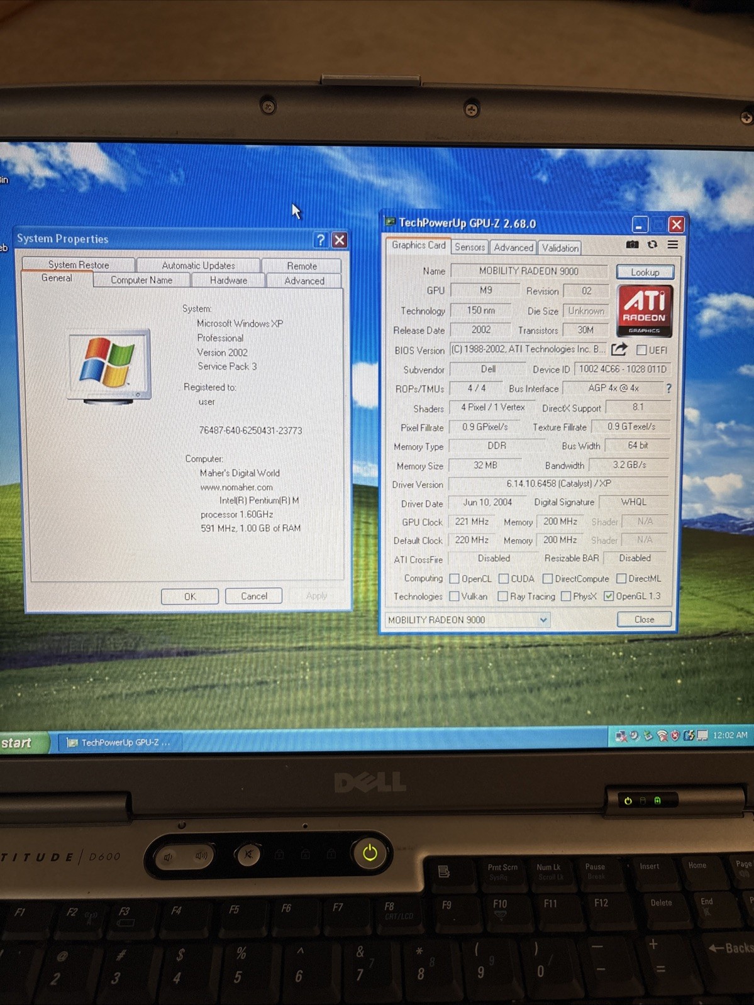Open the Windows Start menu
The image size is (754, 1005).
24,743
